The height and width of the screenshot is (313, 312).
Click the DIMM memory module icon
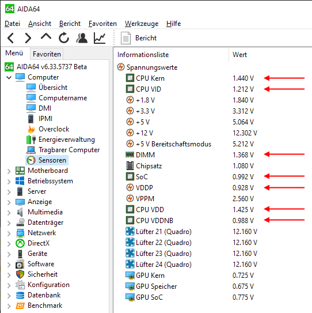(130, 154)
